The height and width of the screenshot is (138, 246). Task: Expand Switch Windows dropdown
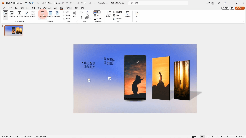tap(128, 15)
